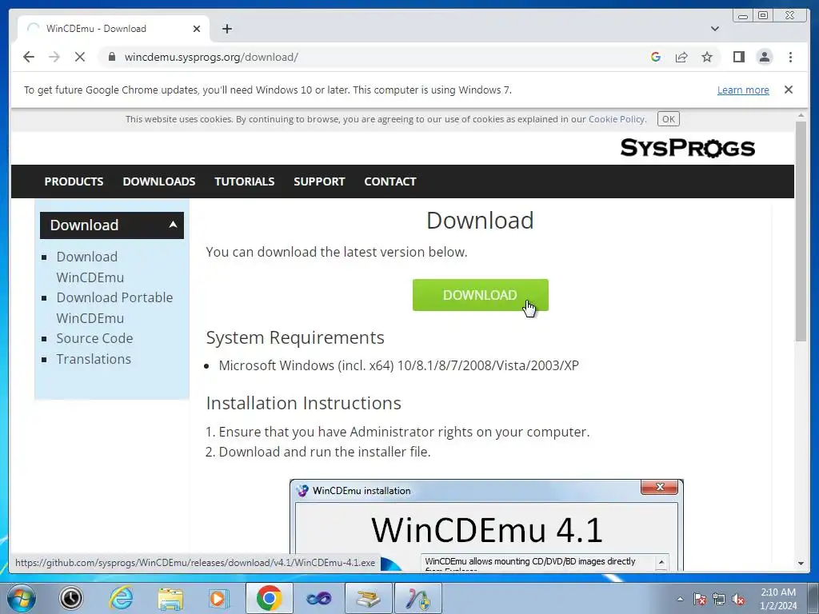Open the tools-with-shield taskbar app
The height and width of the screenshot is (614, 819).
(417, 598)
